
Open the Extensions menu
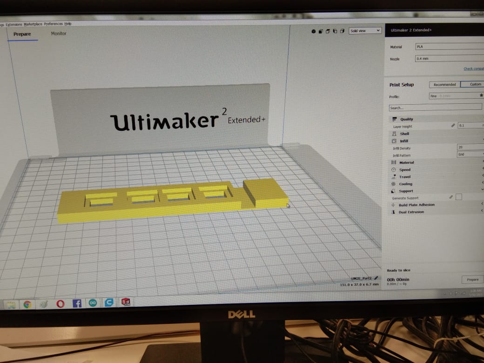(x=14, y=24)
